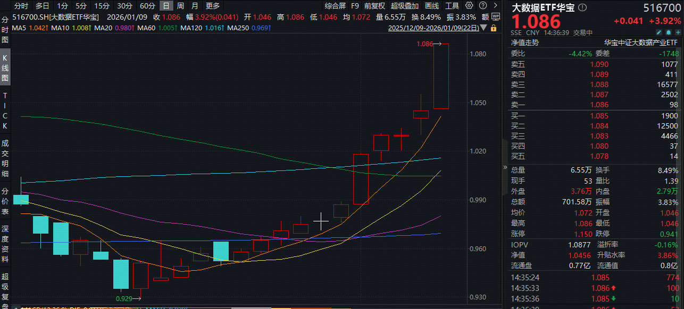
Task: Switch to the 周 weekly period
Action: click(181, 6)
